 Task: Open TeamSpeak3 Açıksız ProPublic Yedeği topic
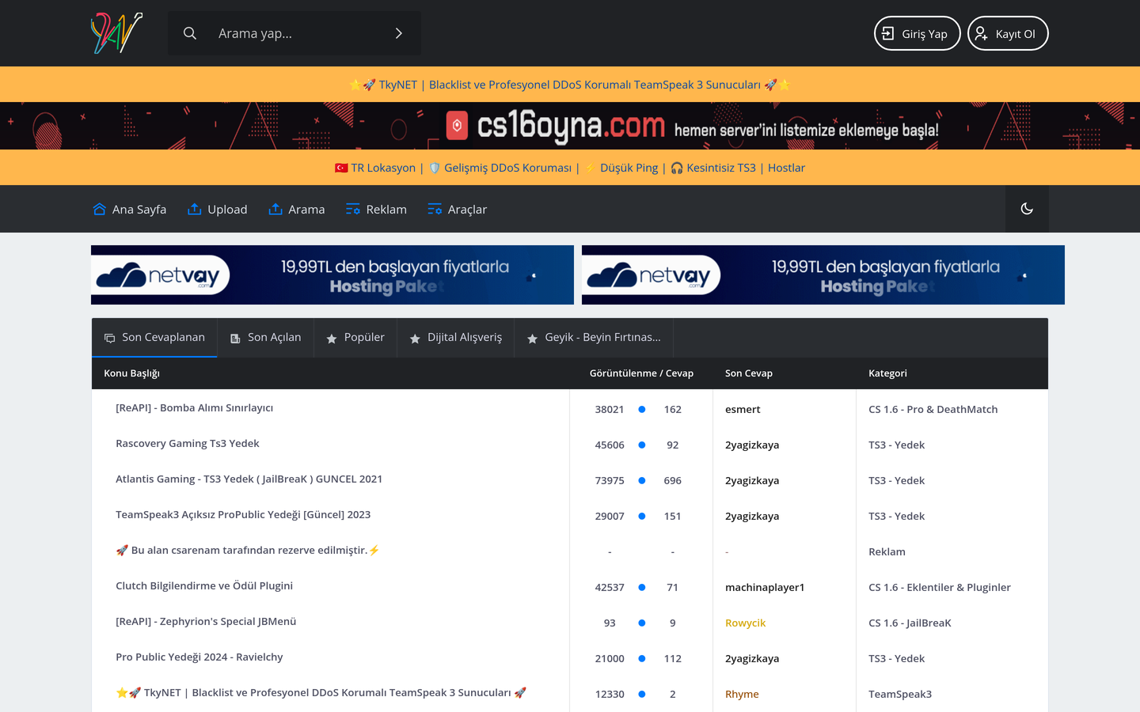pos(243,515)
